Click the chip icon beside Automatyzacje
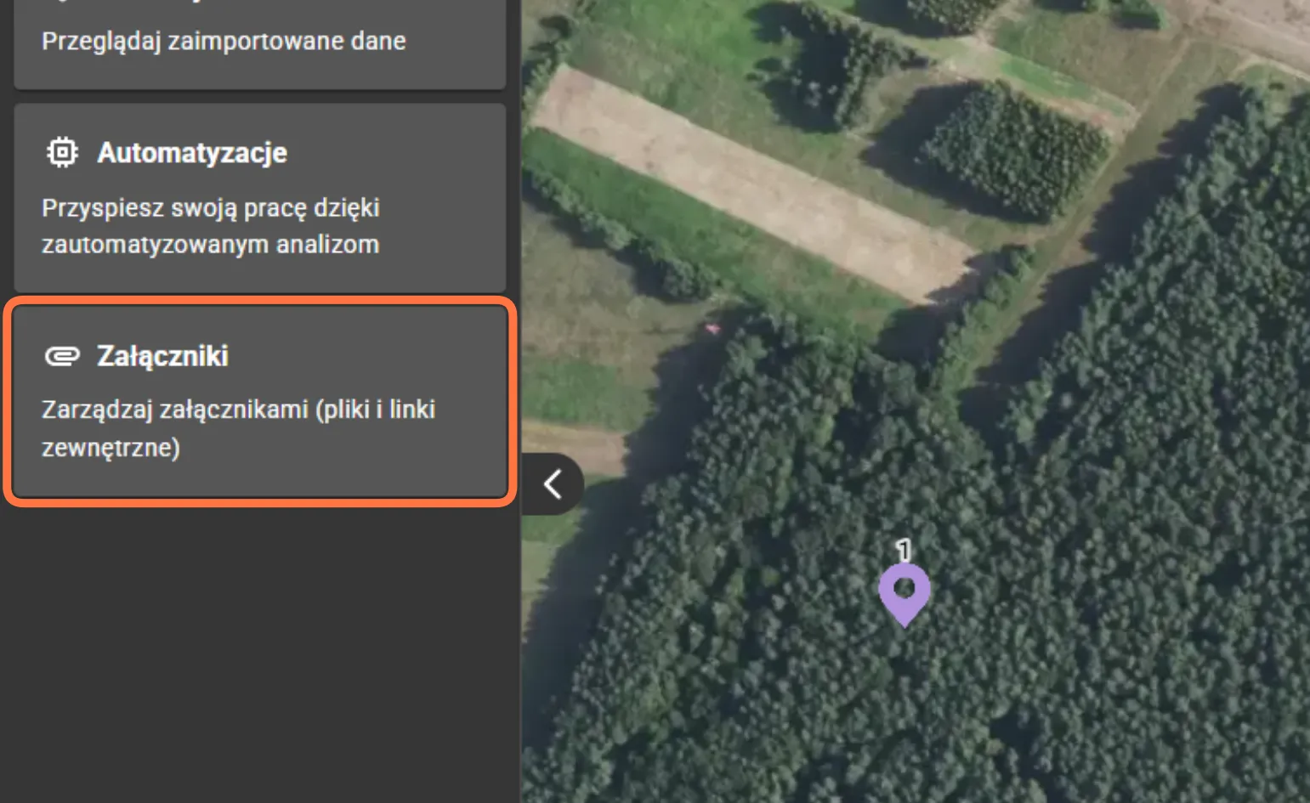Screen dimensions: 1310x803 [62, 153]
